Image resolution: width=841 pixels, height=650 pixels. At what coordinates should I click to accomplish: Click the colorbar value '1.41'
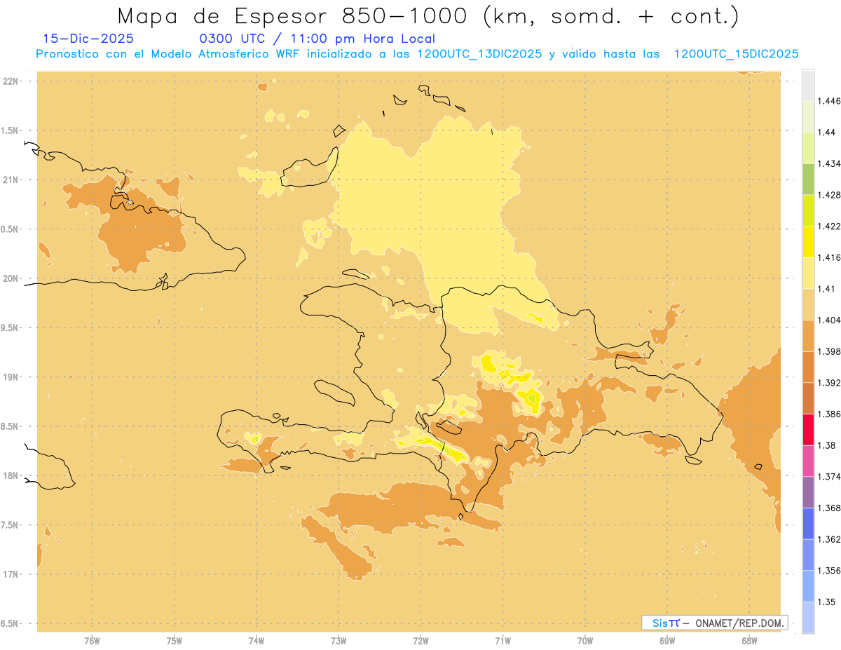827,289
